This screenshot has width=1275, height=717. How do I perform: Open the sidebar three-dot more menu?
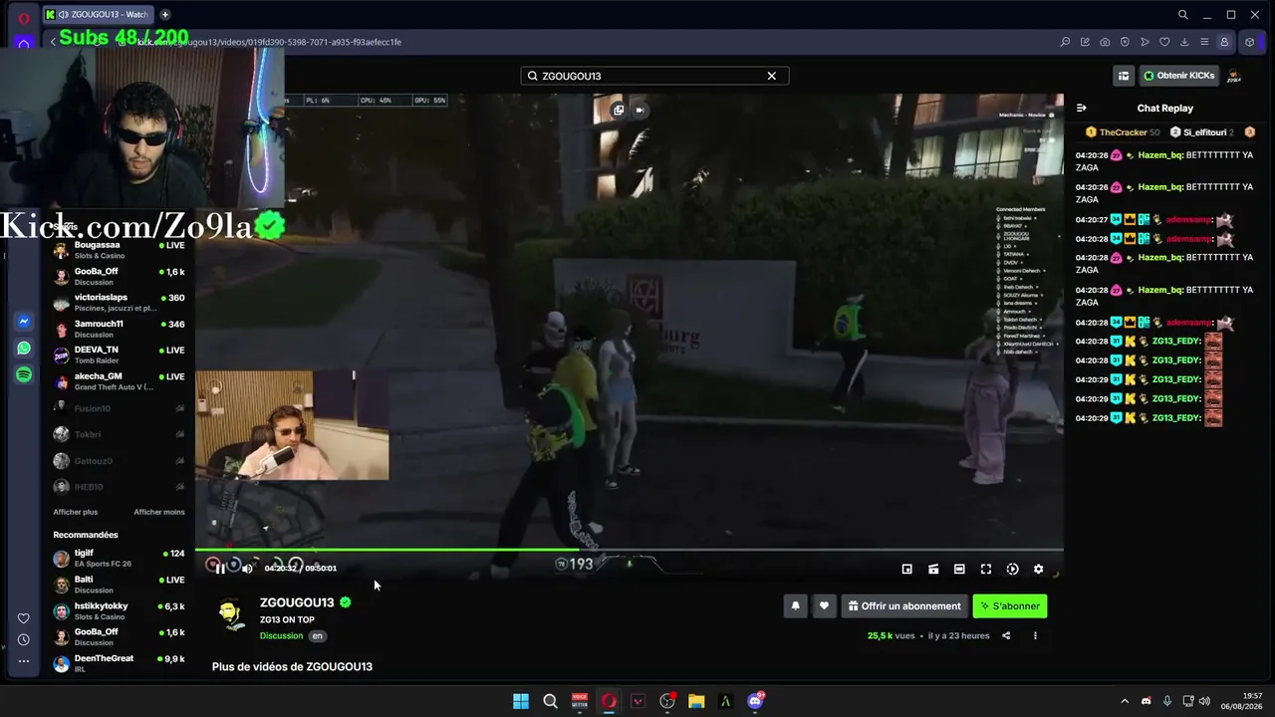click(24, 660)
